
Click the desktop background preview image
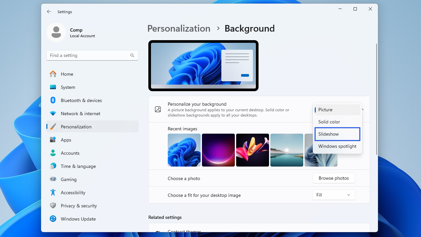click(x=203, y=66)
